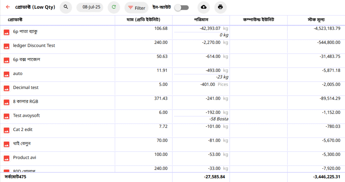Sort by পরিমান column header

[201, 20]
